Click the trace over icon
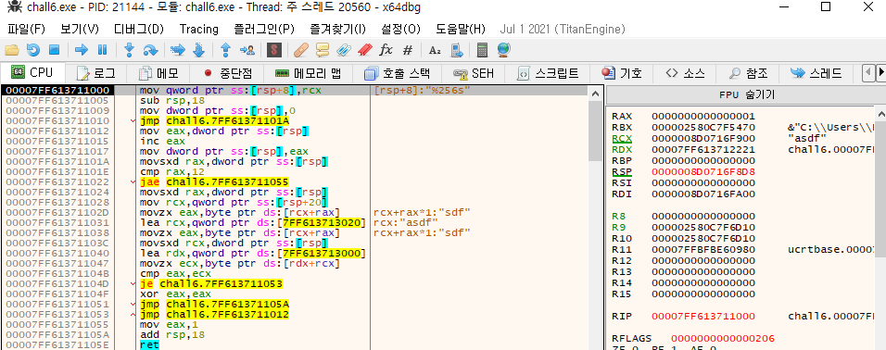 coord(198,50)
